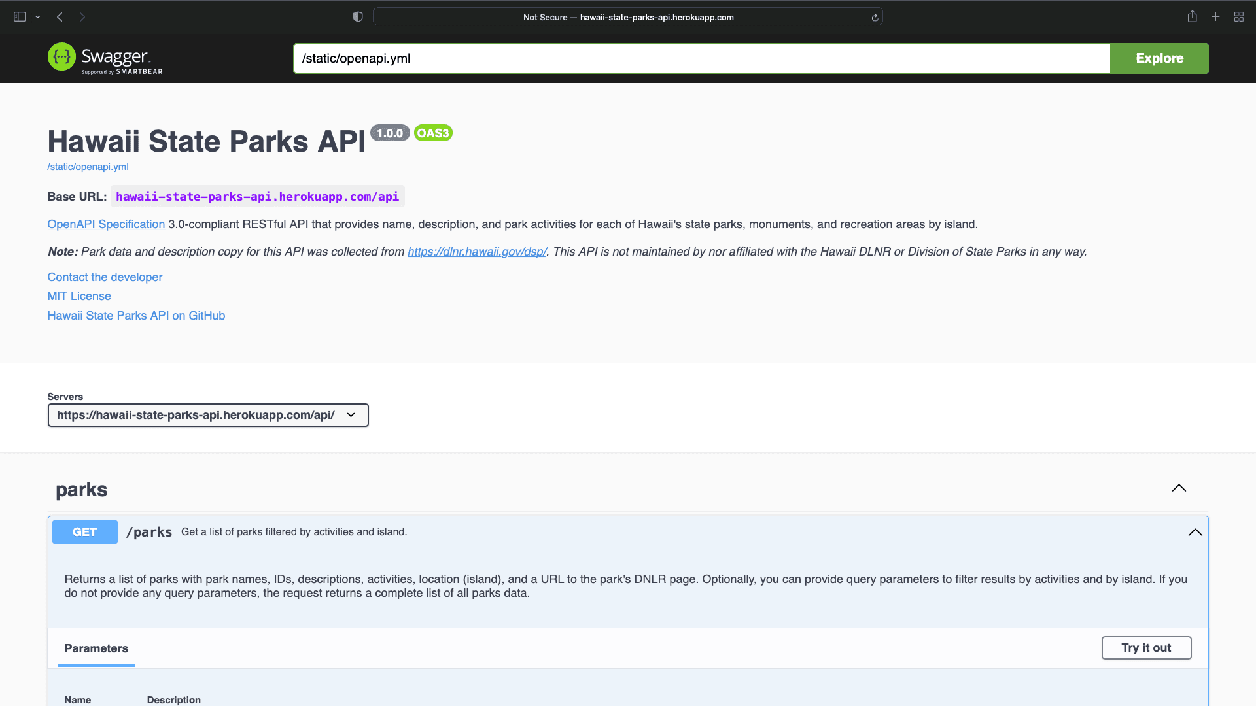Open the Share menu icon

click(x=1193, y=16)
